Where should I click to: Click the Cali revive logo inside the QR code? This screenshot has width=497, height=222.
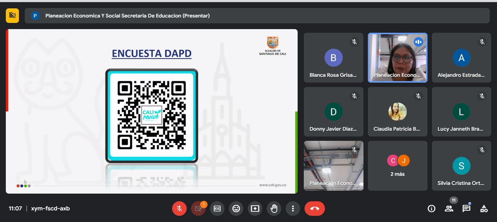coord(152,115)
